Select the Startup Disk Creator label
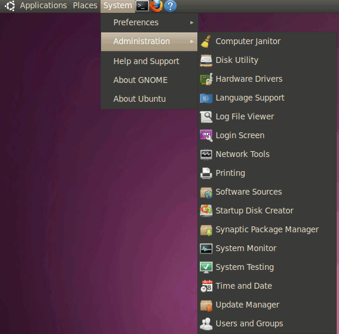339x334 pixels. coord(254,211)
